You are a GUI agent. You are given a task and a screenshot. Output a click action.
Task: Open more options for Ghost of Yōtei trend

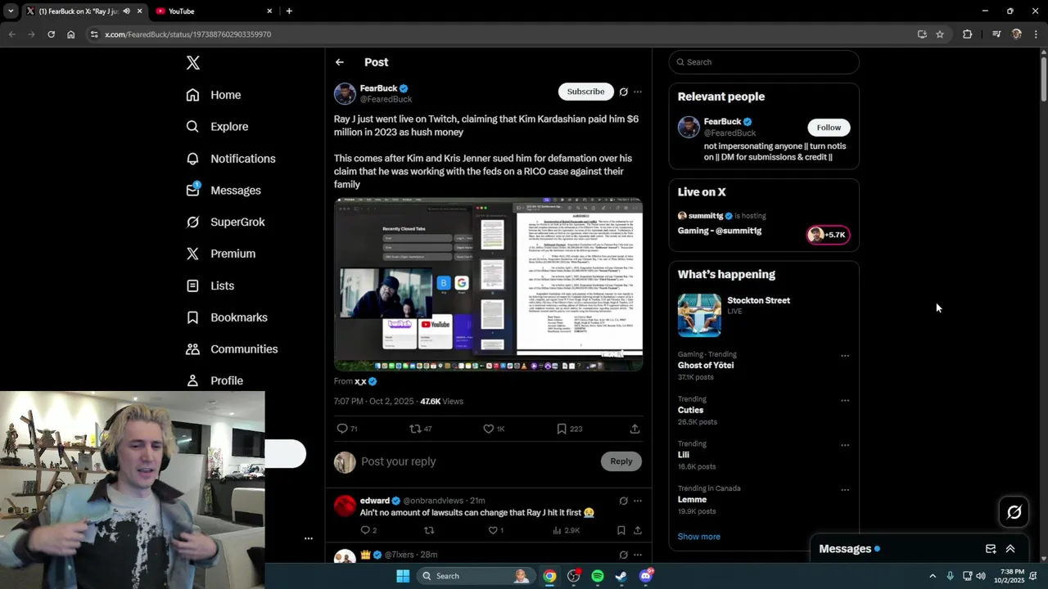(x=845, y=356)
